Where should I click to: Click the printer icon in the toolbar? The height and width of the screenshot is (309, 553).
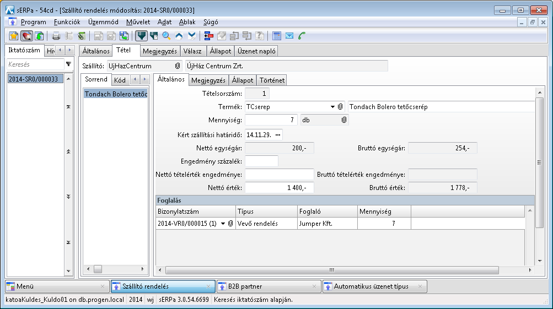pos(56,36)
